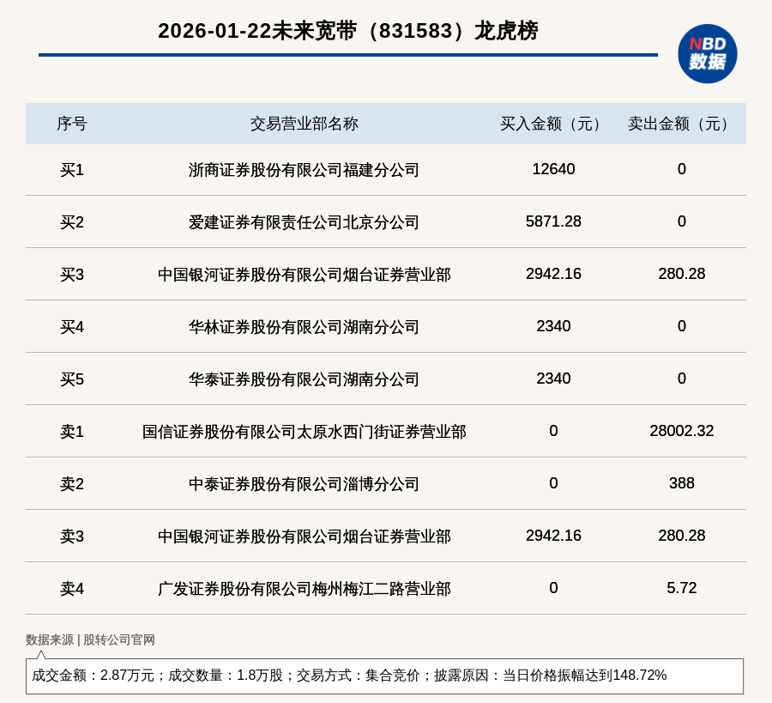
Task: Click the 28002.32 sell amount cell
Action: pyautogui.click(x=681, y=431)
